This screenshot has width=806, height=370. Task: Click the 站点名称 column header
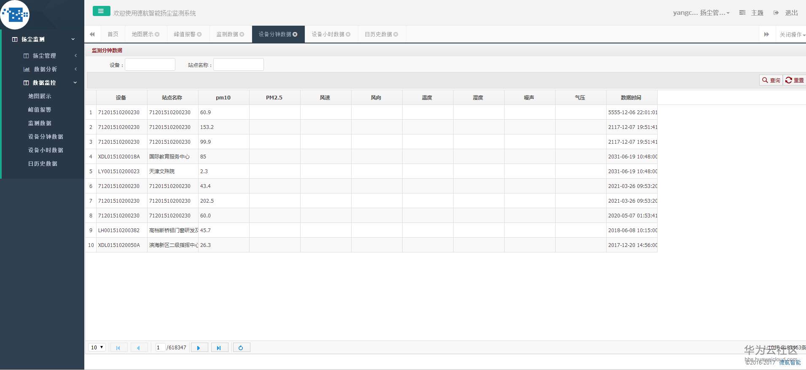[172, 97]
